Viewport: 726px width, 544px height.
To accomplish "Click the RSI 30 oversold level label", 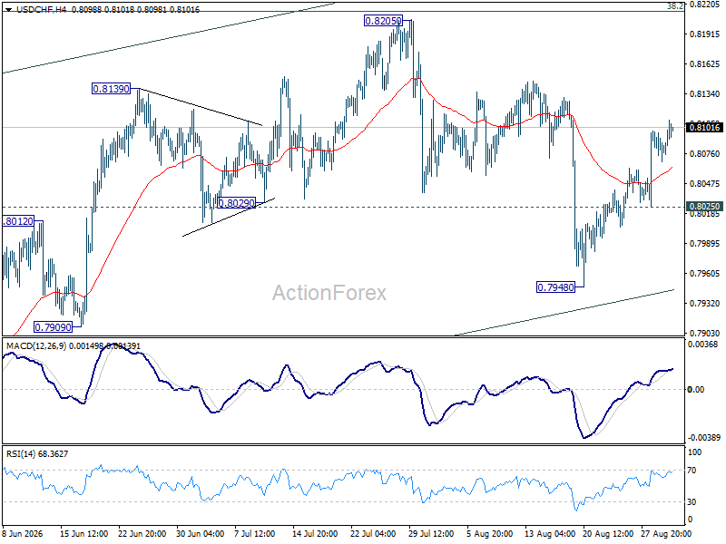I will [x=692, y=502].
